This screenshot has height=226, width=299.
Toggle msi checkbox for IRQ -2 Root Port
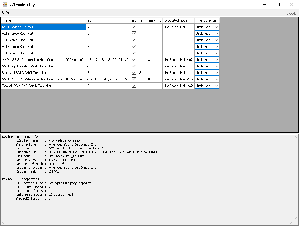coord(134,34)
